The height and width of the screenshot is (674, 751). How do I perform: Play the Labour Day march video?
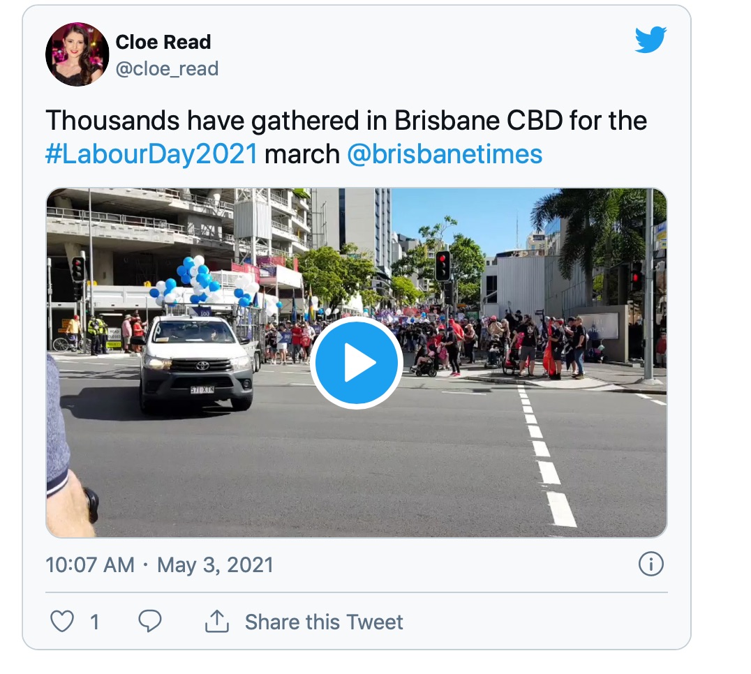click(357, 362)
